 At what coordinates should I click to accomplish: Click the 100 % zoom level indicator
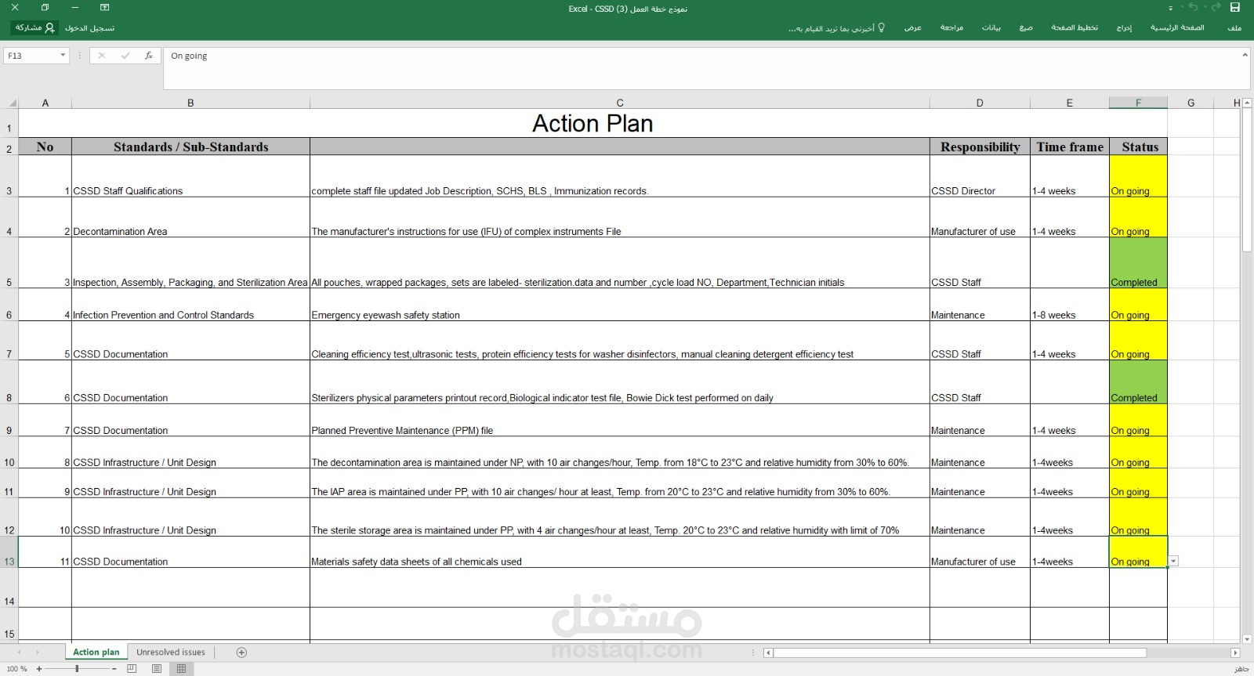pyautogui.click(x=16, y=669)
